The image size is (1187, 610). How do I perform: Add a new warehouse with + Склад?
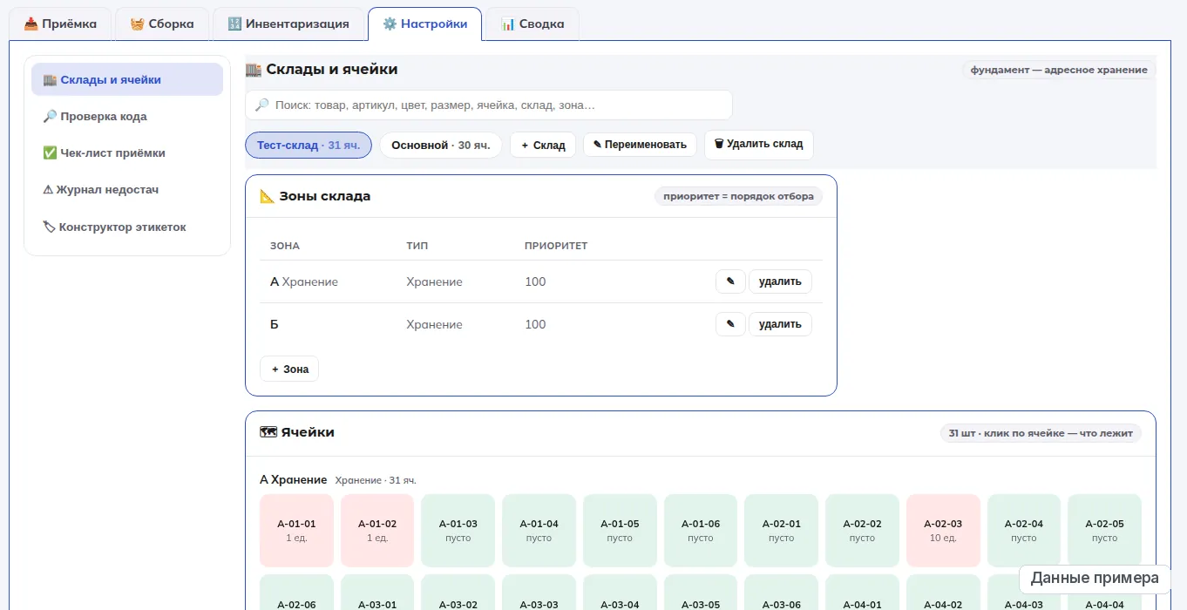tap(543, 145)
